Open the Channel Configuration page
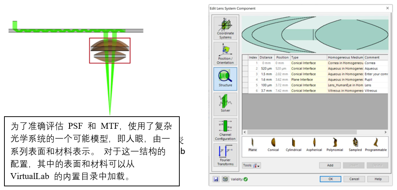 pyautogui.click(x=225, y=129)
